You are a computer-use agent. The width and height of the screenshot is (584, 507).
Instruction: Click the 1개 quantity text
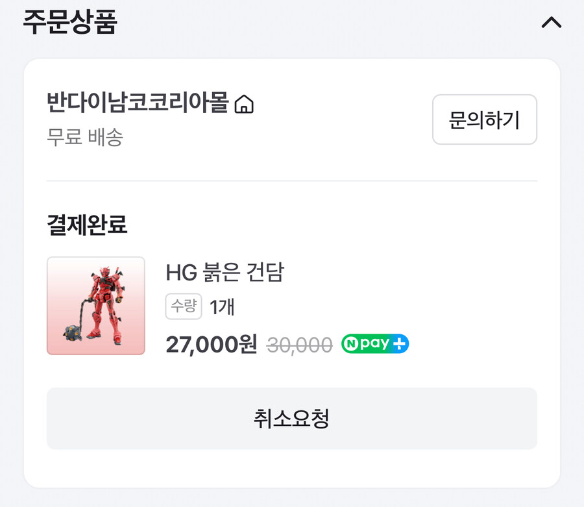click(222, 306)
